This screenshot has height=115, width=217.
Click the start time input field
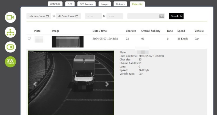click(93, 16)
